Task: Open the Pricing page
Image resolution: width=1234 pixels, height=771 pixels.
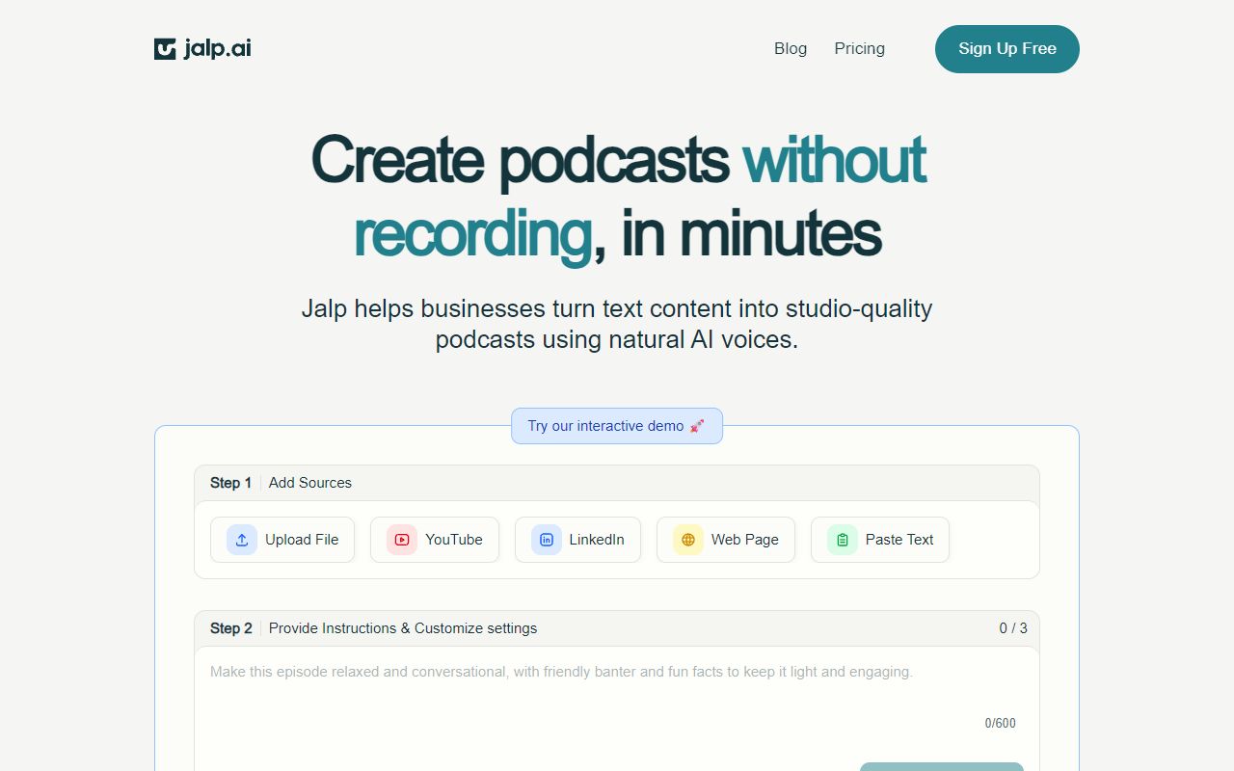Action: point(859,48)
